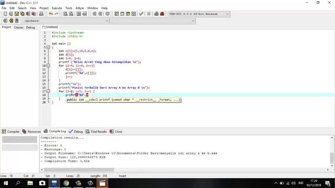The width and height of the screenshot is (335, 188).
Task: Click the Stop Execution X icon
Action: tap(149, 14)
